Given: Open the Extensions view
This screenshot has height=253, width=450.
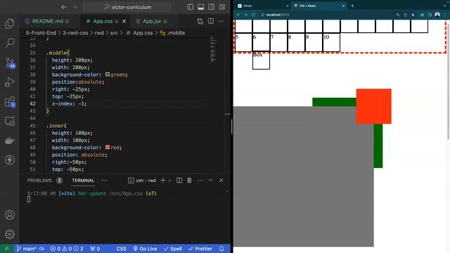Looking at the screenshot, I should tap(10, 102).
